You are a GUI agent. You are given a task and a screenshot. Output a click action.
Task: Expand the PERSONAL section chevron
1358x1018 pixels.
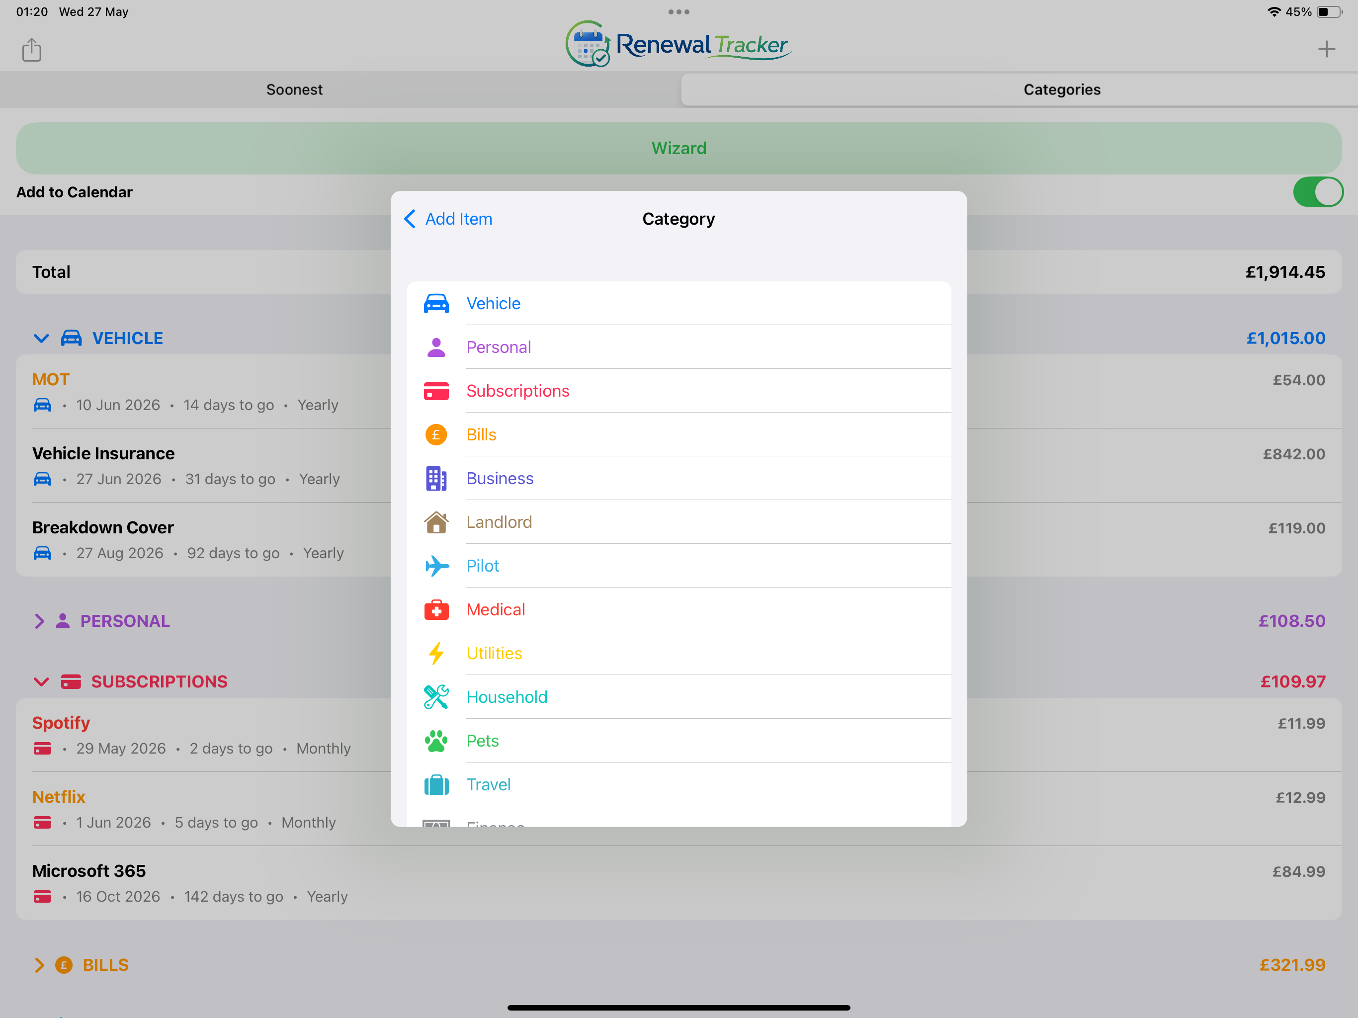[39, 621]
